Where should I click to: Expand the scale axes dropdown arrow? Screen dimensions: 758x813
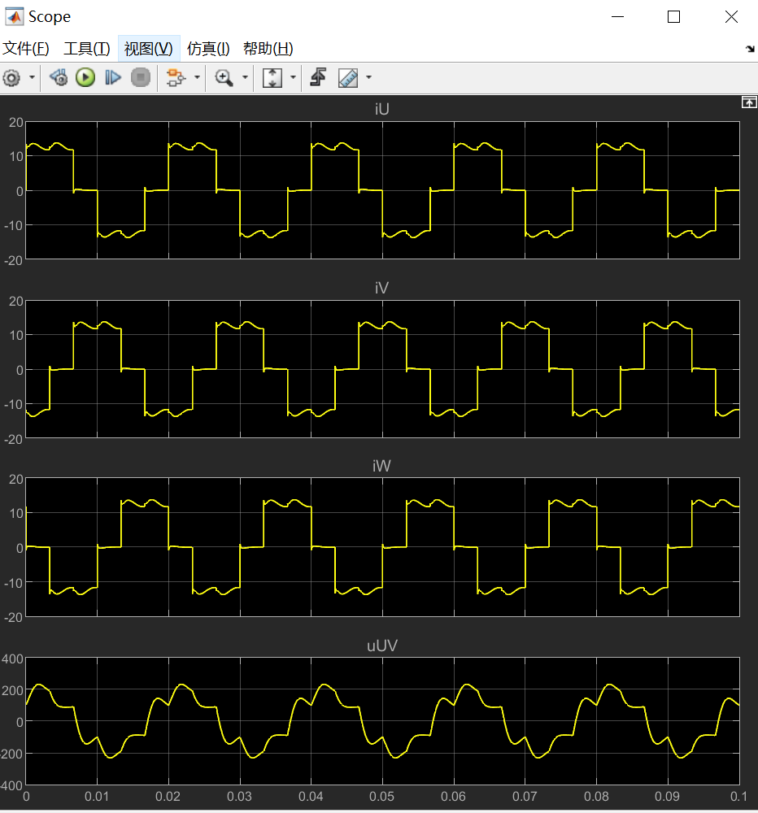click(293, 78)
